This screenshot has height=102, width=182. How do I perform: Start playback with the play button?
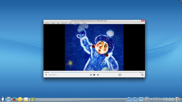94,75
